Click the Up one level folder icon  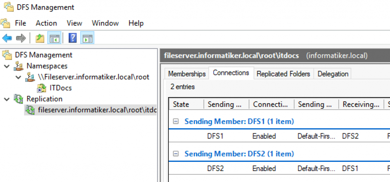[x=40, y=38]
